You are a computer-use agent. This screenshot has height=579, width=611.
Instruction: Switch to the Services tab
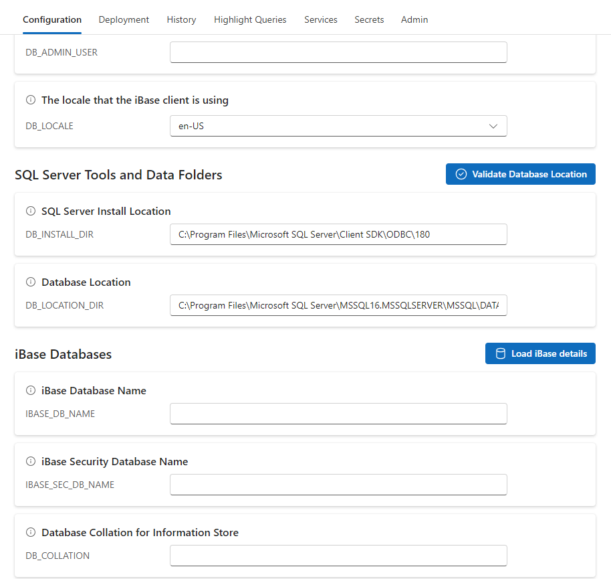(x=320, y=19)
